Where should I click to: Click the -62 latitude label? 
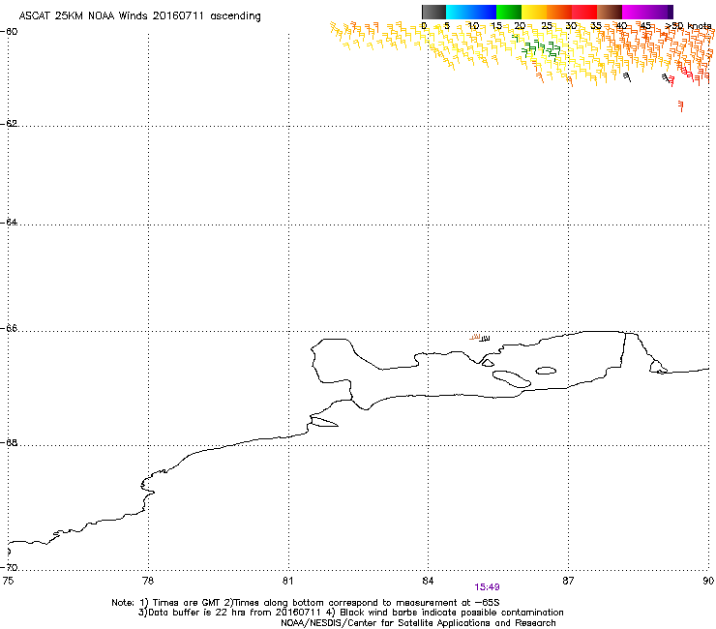coord(9,124)
